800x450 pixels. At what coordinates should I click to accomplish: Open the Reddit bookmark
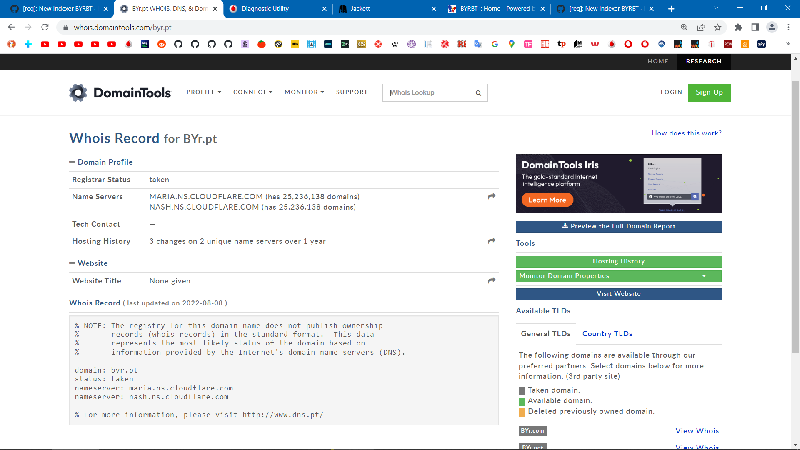[x=162, y=44]
